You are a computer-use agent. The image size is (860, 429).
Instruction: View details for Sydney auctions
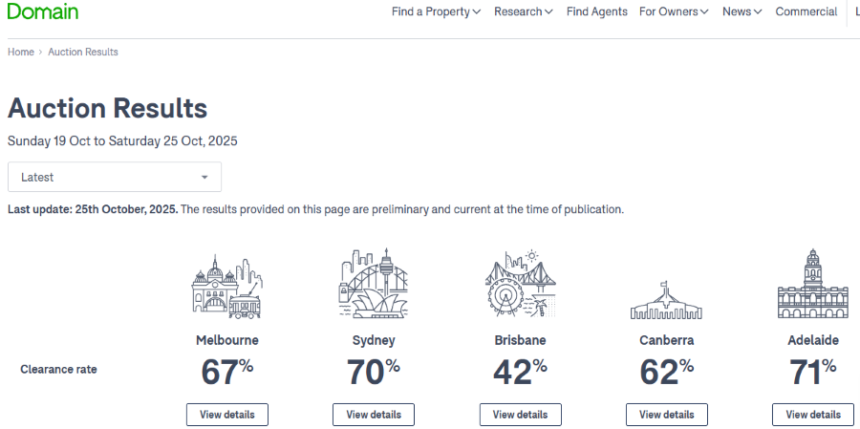pyautogui.click(x=374, y=415)
